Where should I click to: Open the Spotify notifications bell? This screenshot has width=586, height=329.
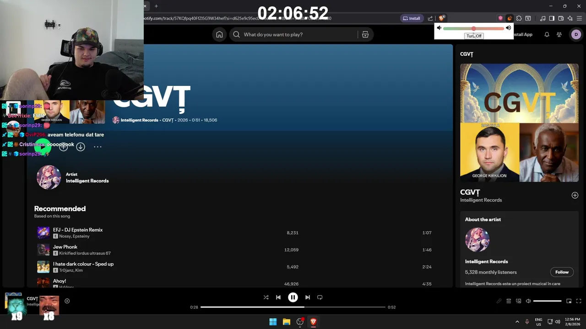click(547, 34)
